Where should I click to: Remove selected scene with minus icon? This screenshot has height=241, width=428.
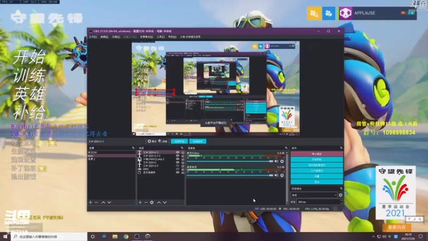coord(96,202)
